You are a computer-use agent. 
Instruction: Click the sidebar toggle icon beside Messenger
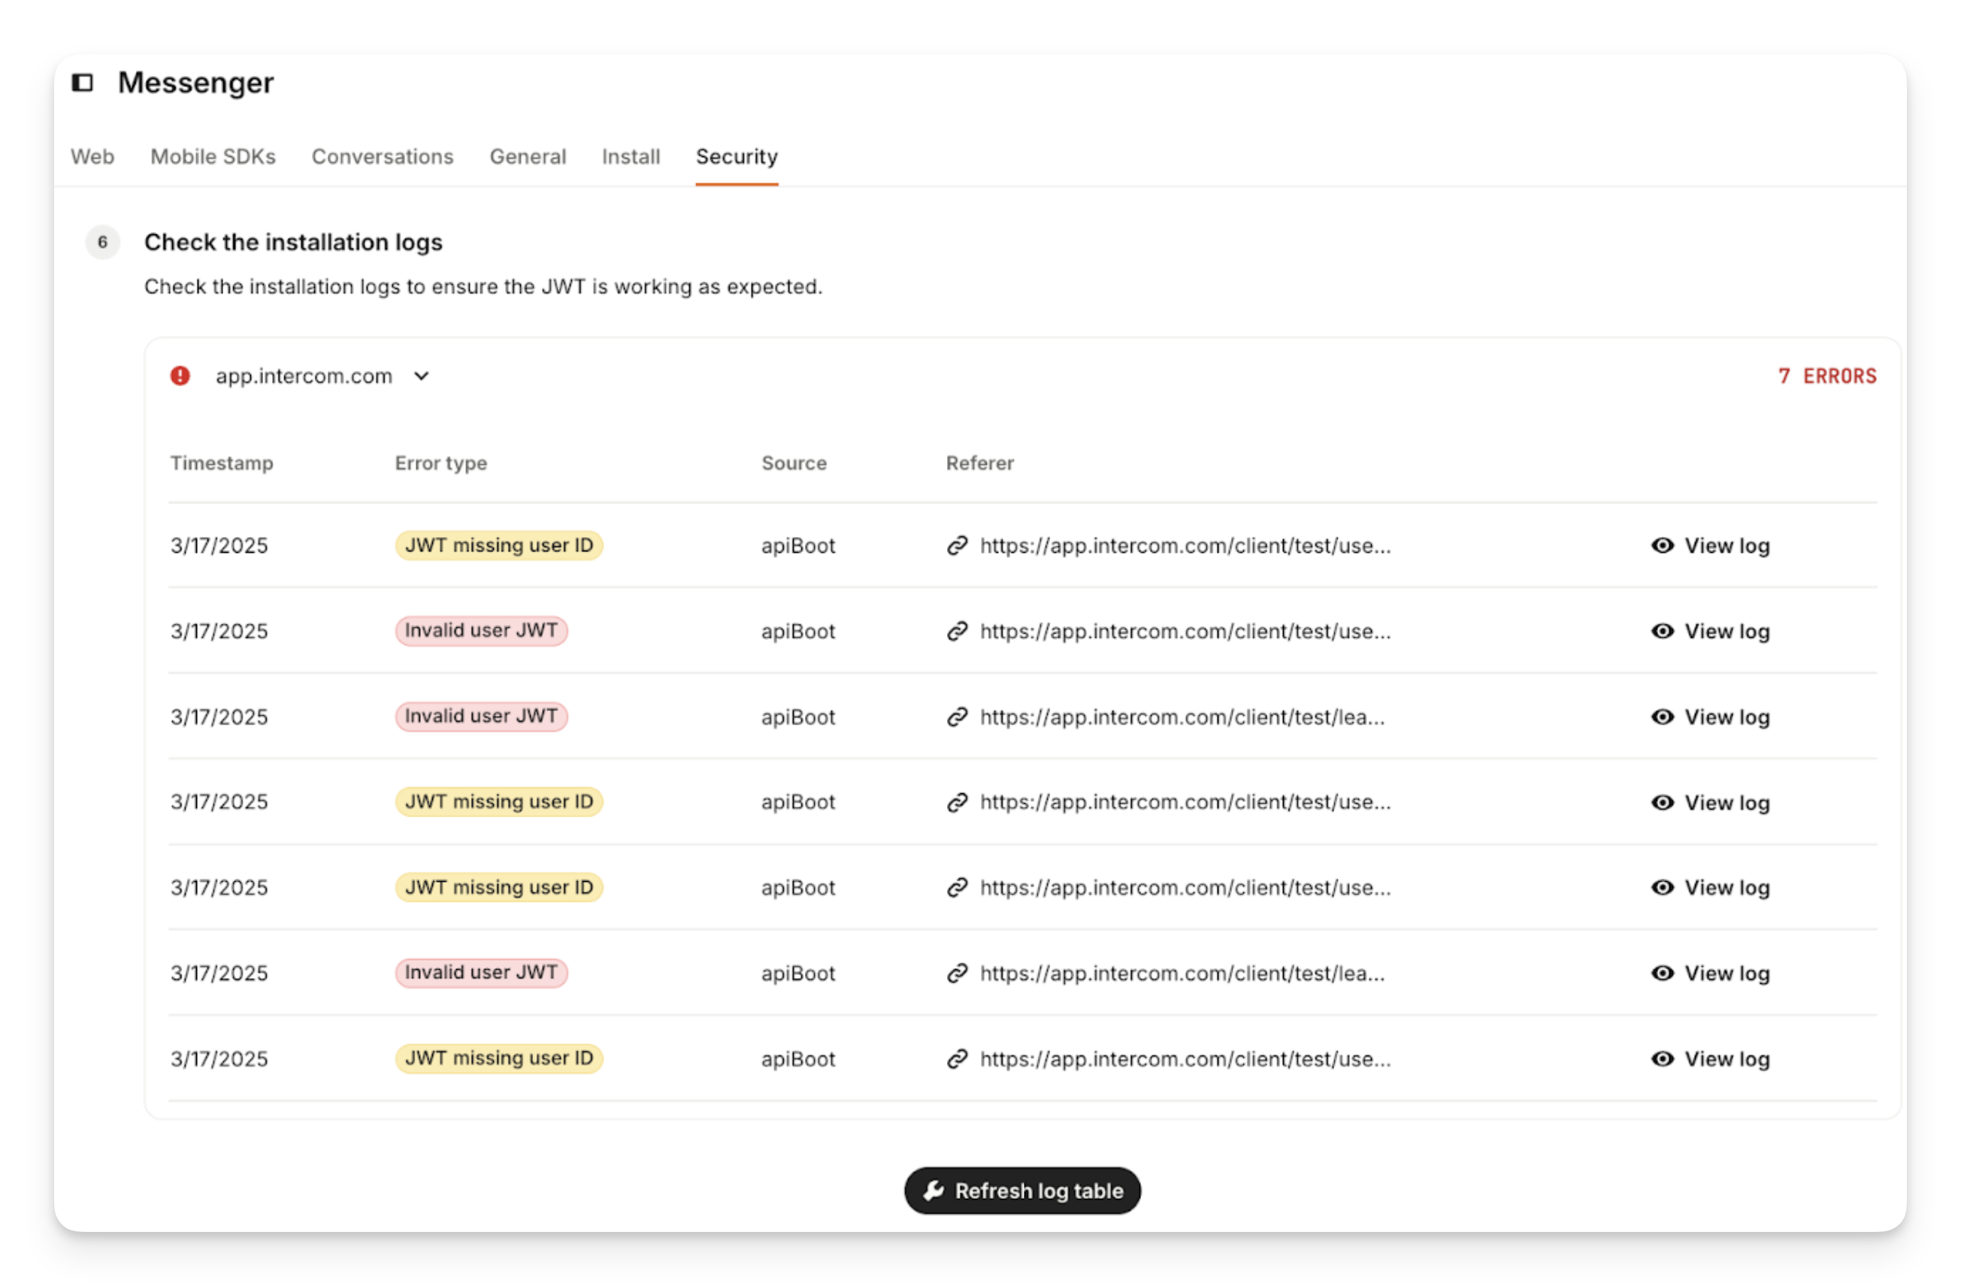point(83,83)
